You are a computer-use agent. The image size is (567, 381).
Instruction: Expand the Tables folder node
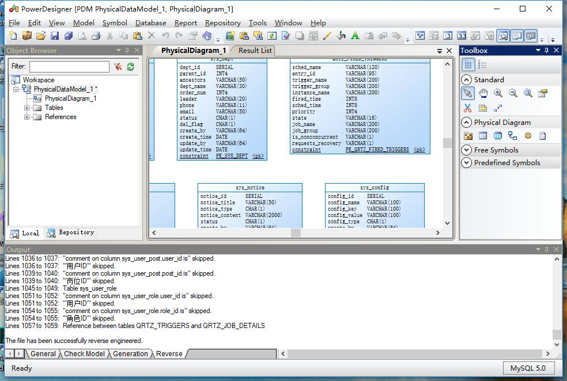[27, 108]
